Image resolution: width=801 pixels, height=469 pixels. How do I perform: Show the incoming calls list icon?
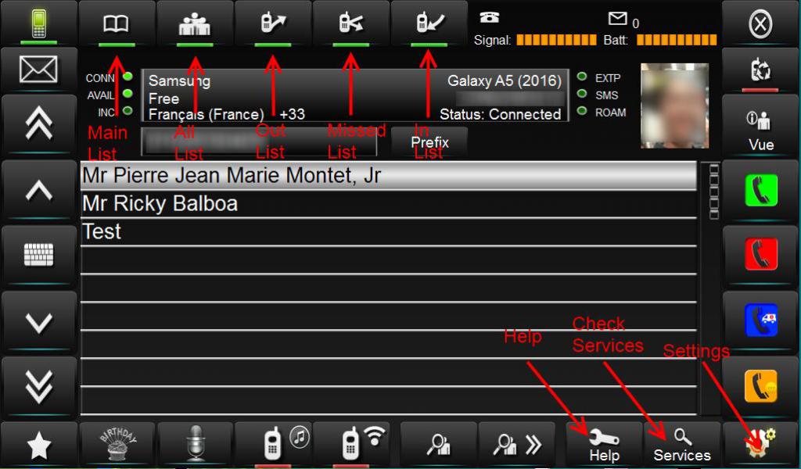(x=429, y=23)
